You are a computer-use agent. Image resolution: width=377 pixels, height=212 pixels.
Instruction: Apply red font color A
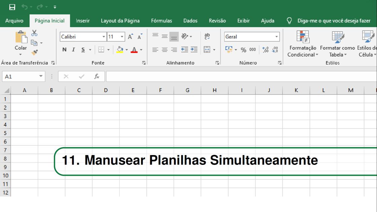pos(134,50)
